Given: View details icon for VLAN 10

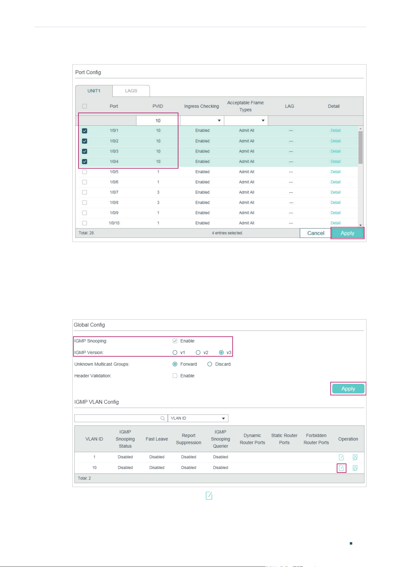Looking at the screenshot, I should 355,468.
